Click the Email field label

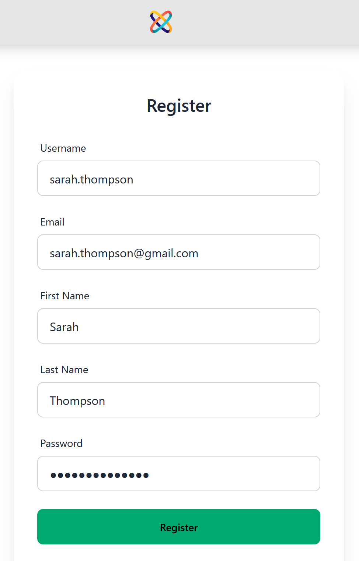click(52, 222)
